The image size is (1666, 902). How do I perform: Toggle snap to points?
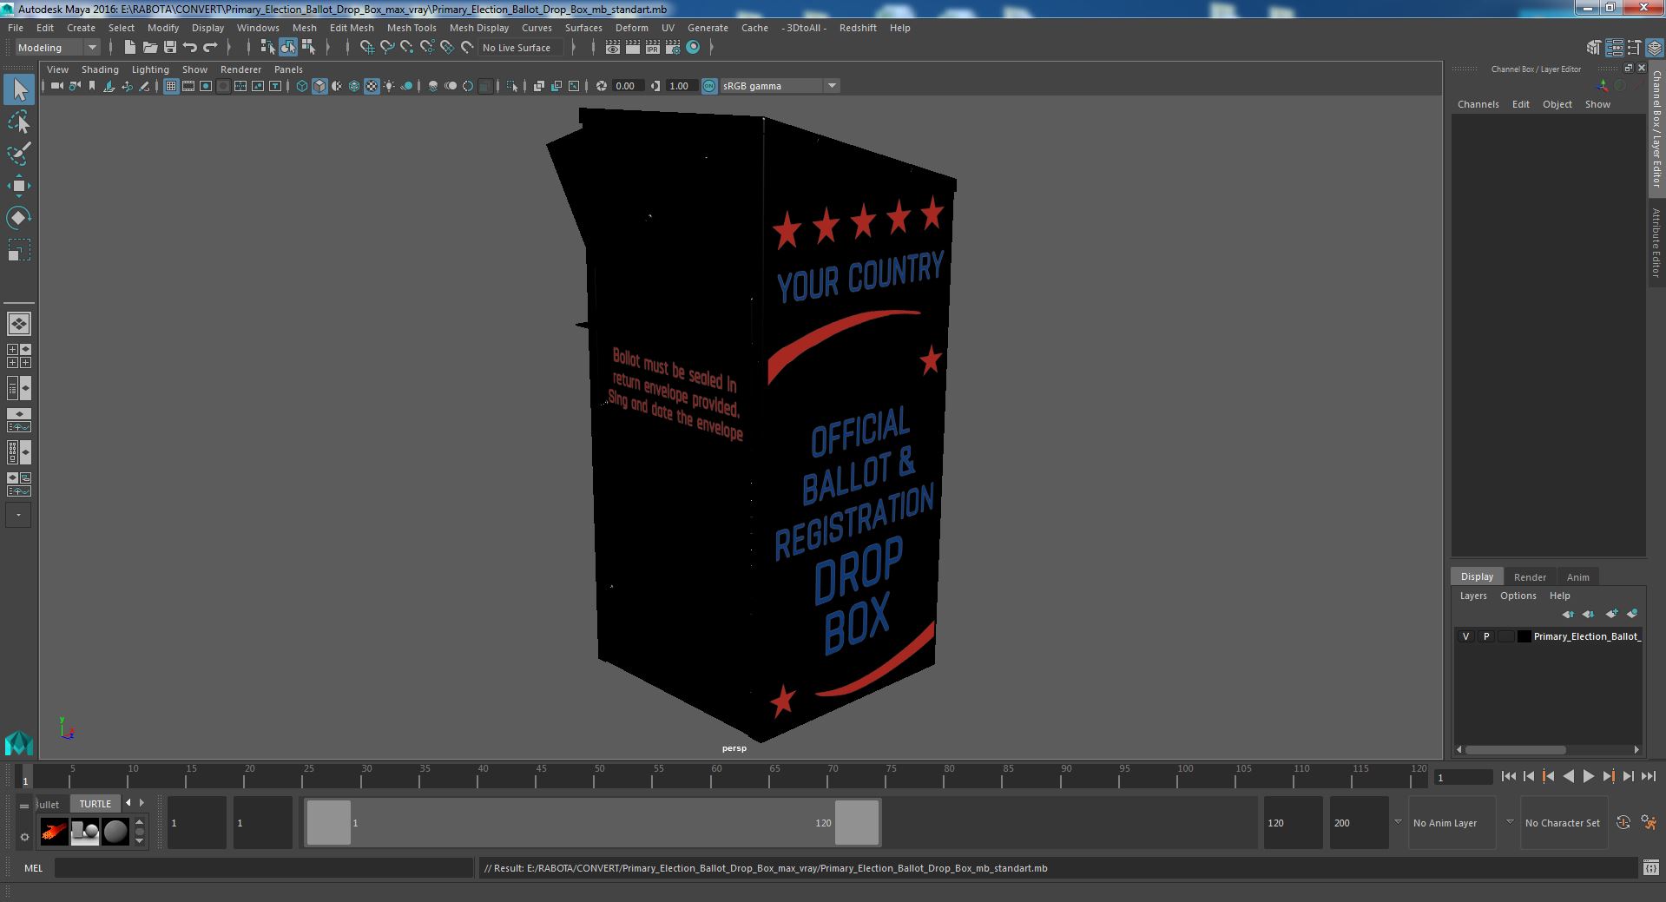coord(407,48)
